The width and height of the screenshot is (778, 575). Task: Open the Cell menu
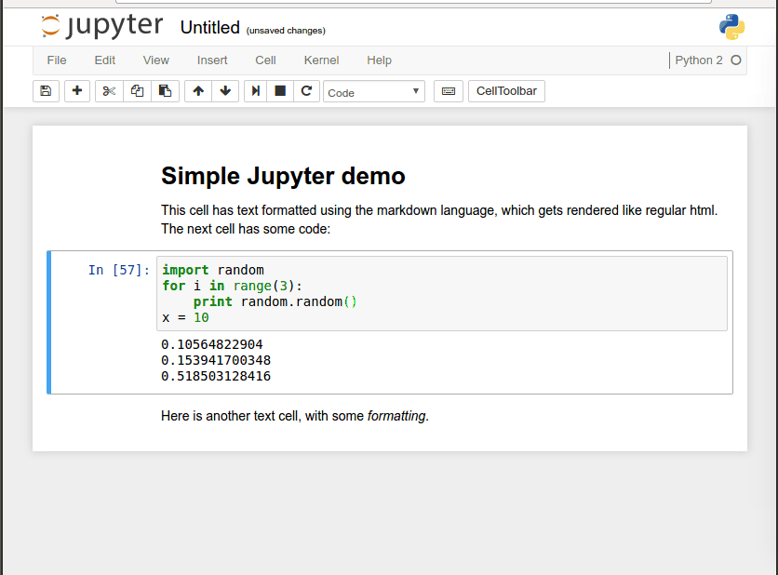[x=265, y=60]
